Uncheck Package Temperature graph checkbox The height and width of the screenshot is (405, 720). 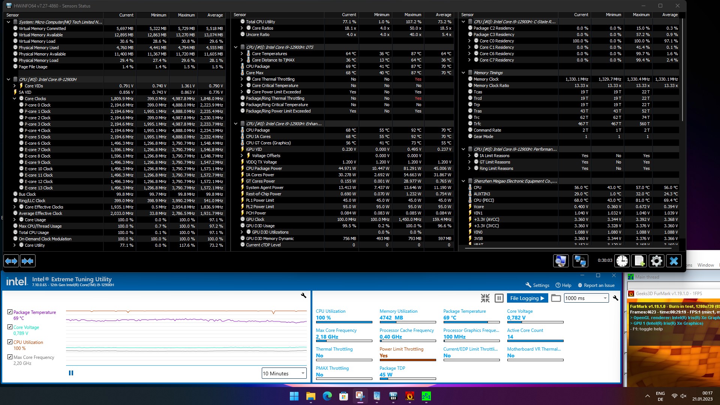[10, 312]
